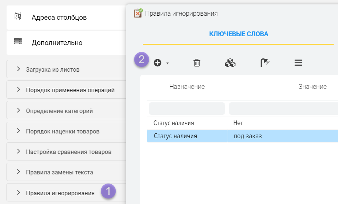The height and width of the screenshot is (204, 338).
Task: Sort by the Значение column header
Action: [x=312, y=87]
